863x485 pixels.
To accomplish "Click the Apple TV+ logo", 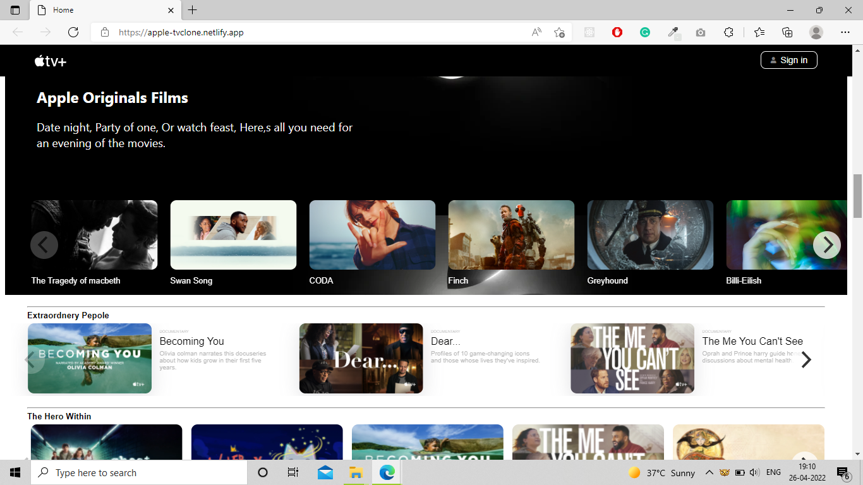I will [x=51, y=61].
